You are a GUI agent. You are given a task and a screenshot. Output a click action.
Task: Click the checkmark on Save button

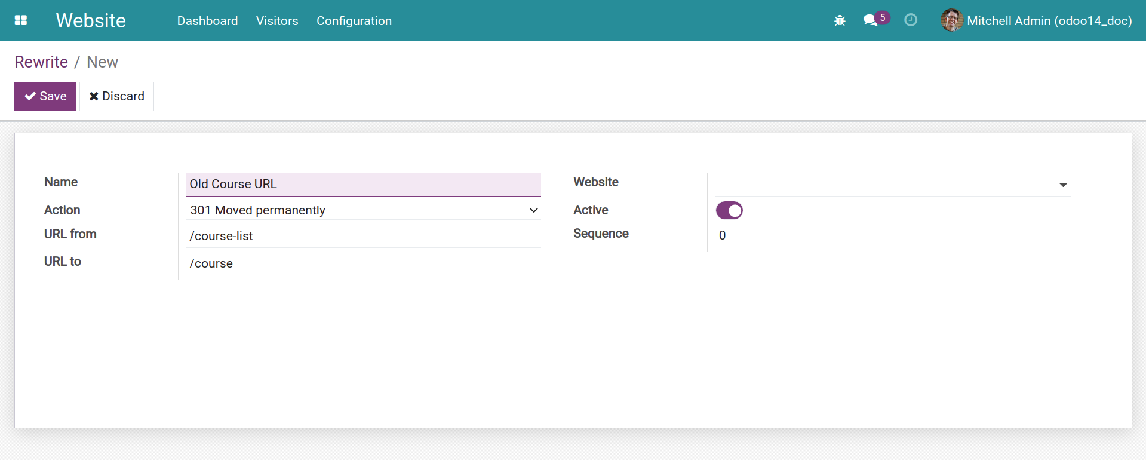click(30, 96)
